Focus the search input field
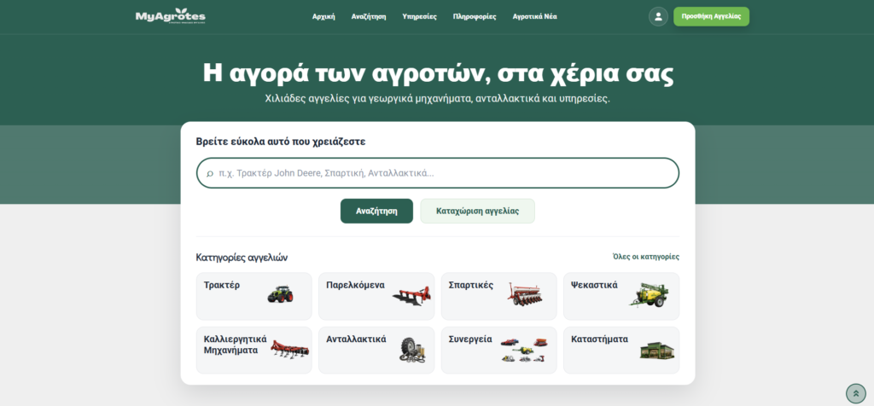 438,173
